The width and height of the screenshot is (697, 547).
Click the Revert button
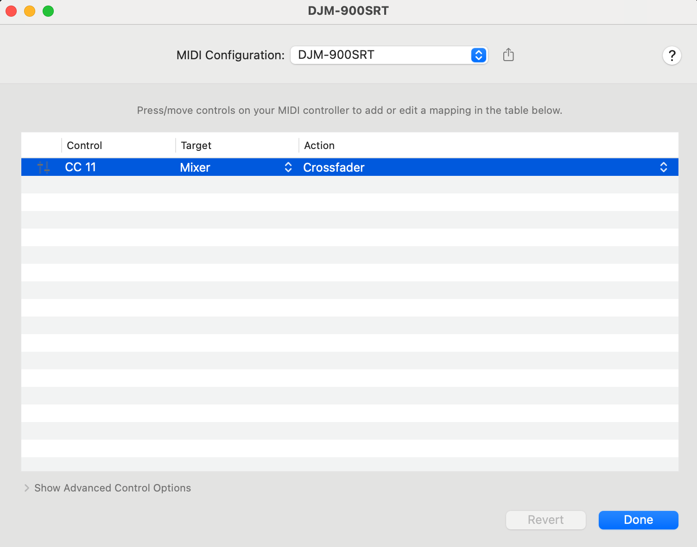(x=545, y=520)
